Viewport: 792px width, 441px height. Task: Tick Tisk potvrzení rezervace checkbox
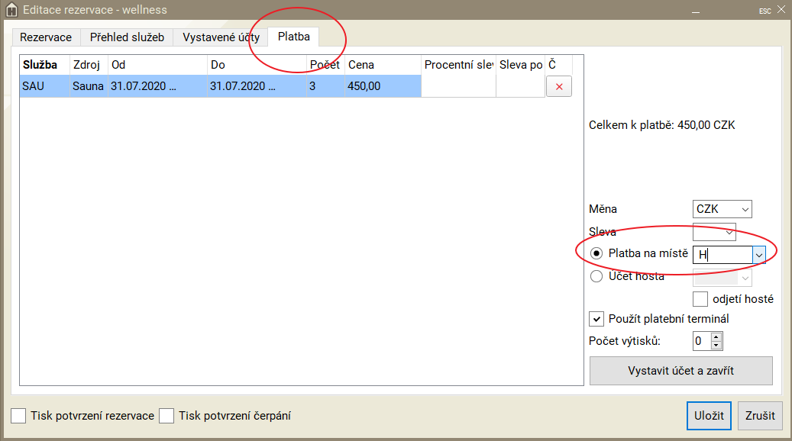(x=18, y=416)
